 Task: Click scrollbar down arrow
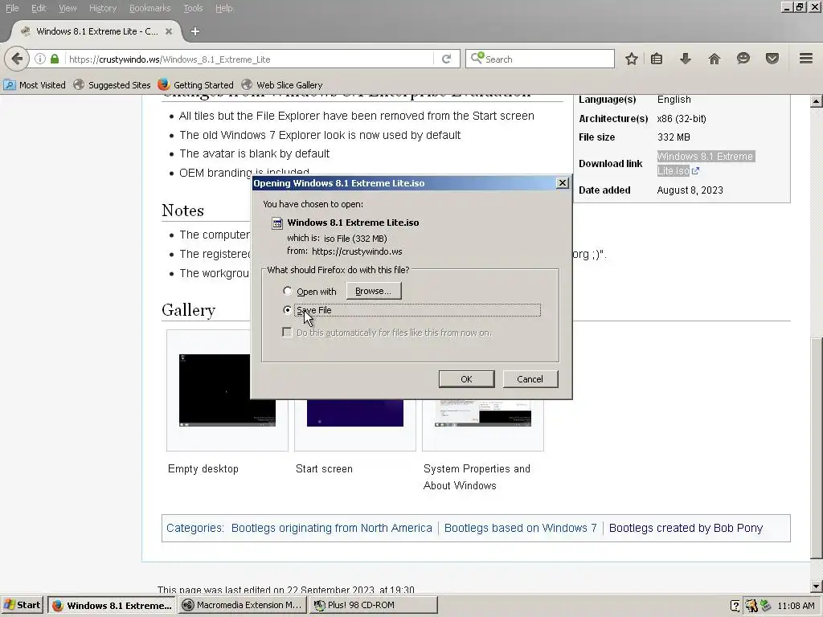pyautogui.click(x=816, y=586)
